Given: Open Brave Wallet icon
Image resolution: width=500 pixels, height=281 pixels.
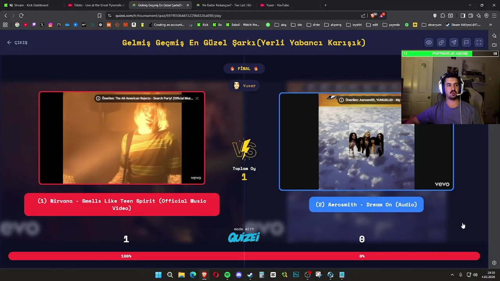Looking at the screenshot, I should pos(471,16).
